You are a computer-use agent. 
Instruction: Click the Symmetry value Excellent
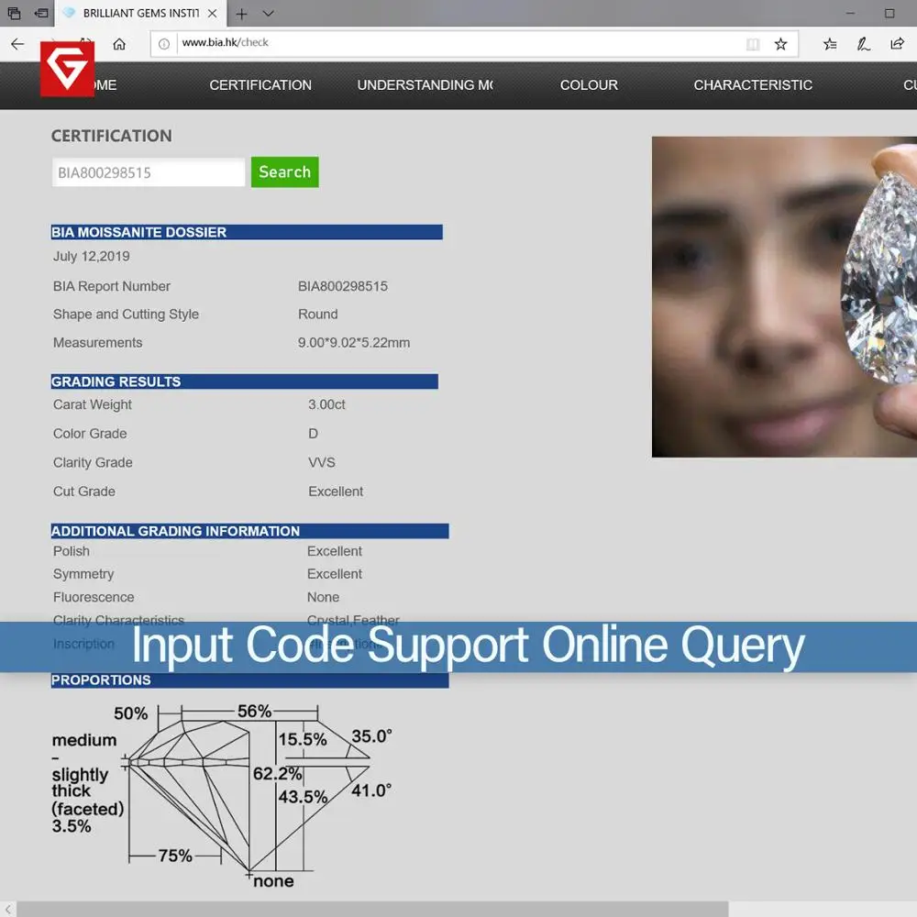(x=335, y=574)
